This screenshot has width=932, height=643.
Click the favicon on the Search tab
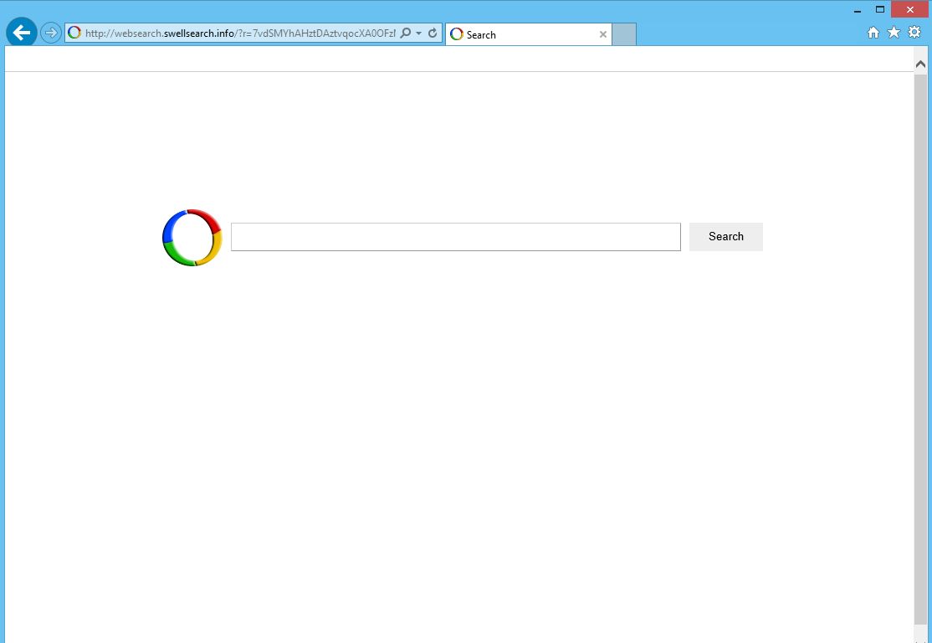[x=457, y=34]
